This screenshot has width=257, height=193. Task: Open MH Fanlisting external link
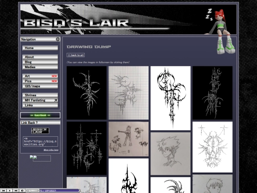tap(40, 100)
